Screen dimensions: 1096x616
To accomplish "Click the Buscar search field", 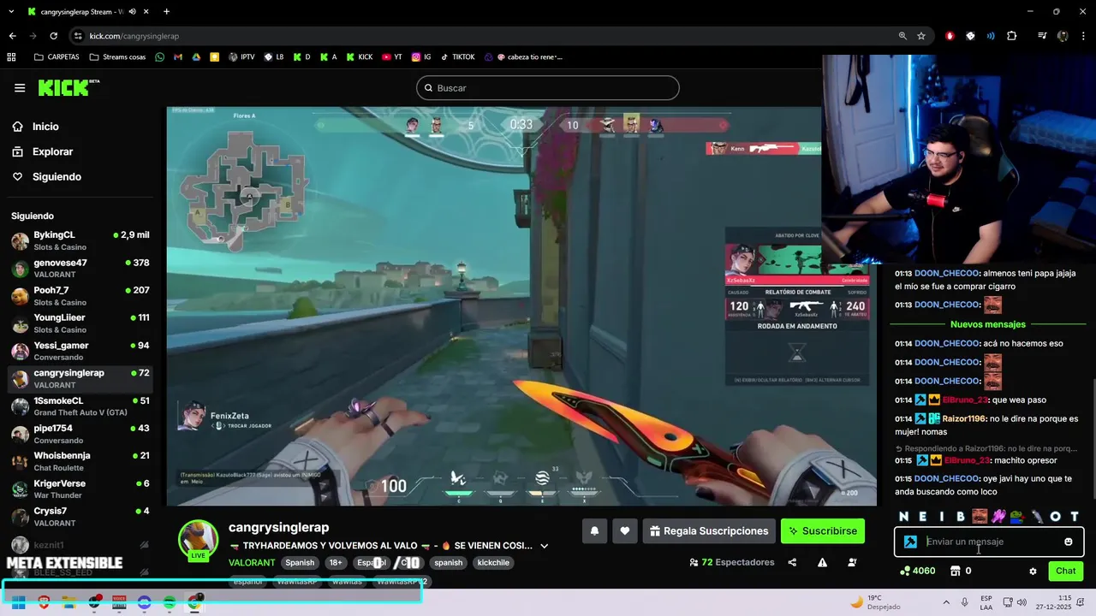I will pyautogui.click(x=548, y=88).
